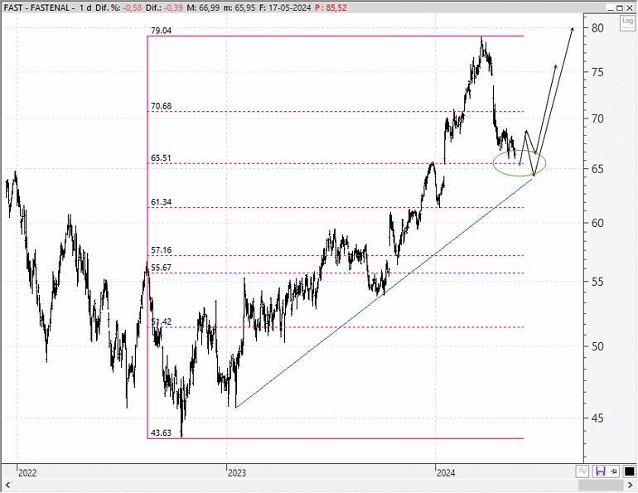Click the 55.67 Fibonacci level label
638x493 pixels.
click(161, 268)
